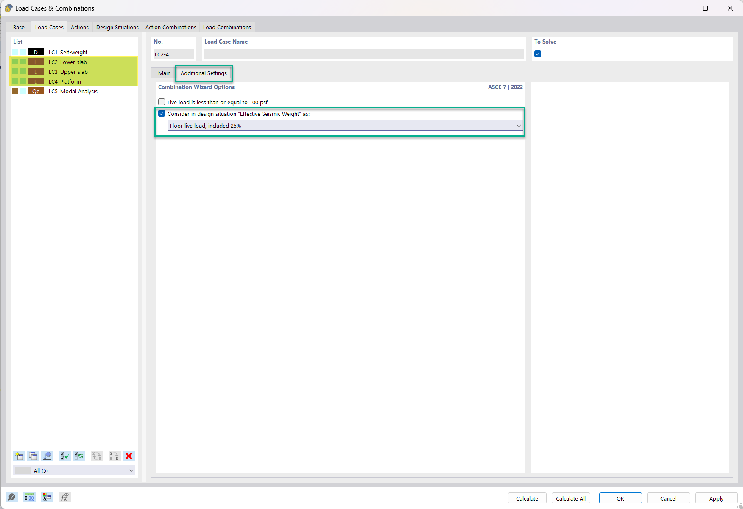Open the units and decimal places settings

pos(29,497)
